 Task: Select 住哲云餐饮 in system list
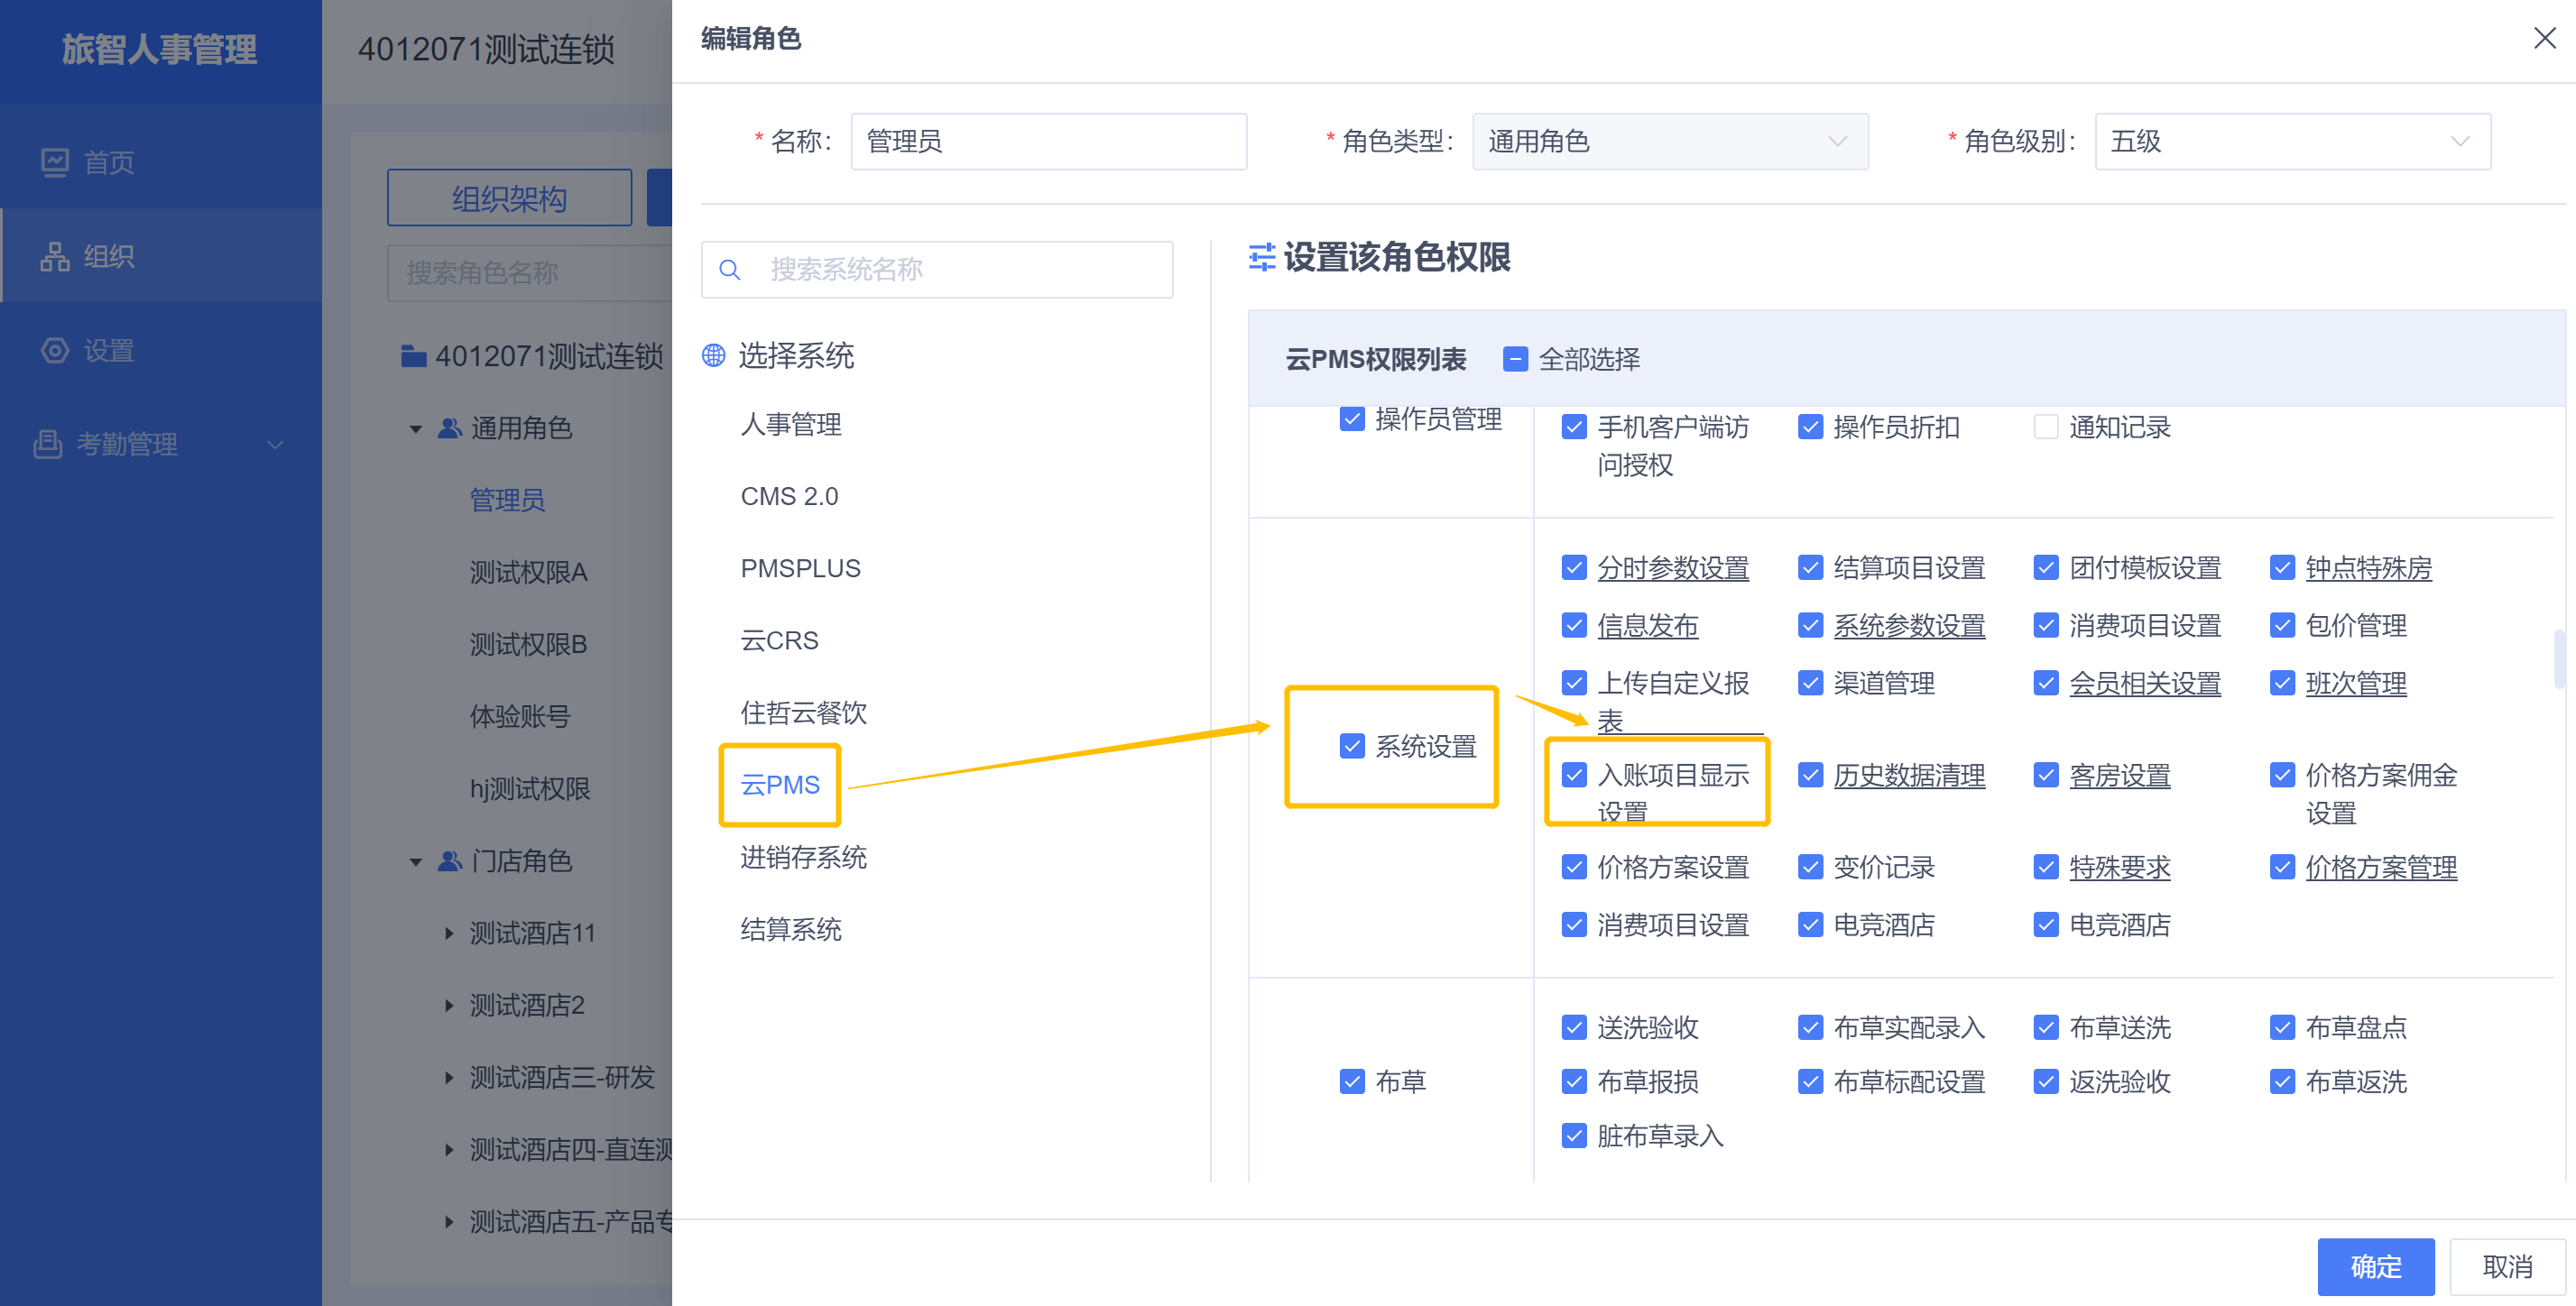coord(803,712)
